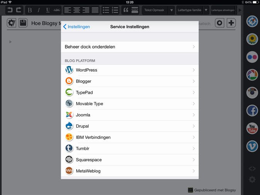The width and height of the screenshot is (260, 195).
Task: Click the Wi-Fi status icon
Action: coord(10,2)
